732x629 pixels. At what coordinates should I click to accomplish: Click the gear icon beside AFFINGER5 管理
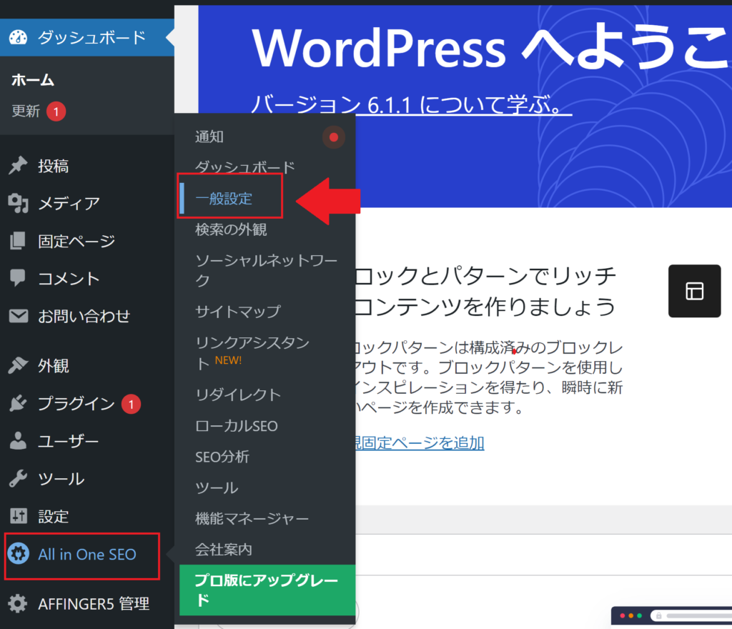point(18,604)
